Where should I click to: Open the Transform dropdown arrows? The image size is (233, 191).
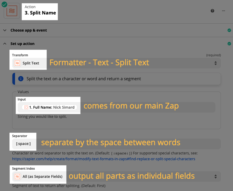click(216, 63)
